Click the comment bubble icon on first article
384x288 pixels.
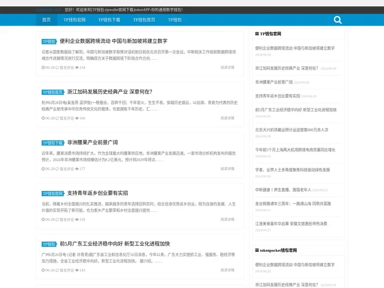(57, 68)
